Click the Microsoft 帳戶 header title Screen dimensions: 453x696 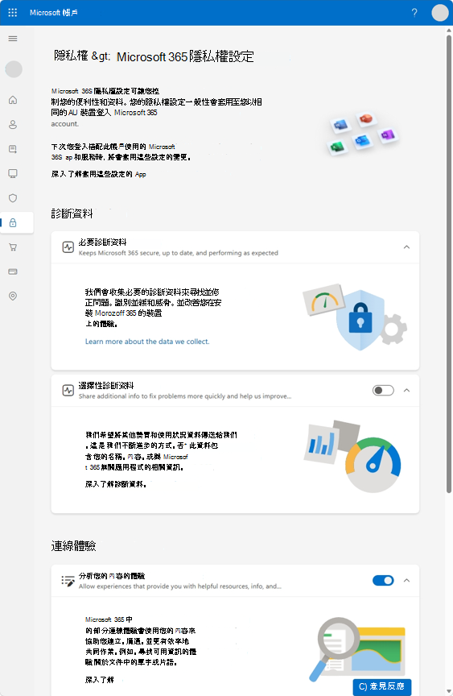coord(54,12)
